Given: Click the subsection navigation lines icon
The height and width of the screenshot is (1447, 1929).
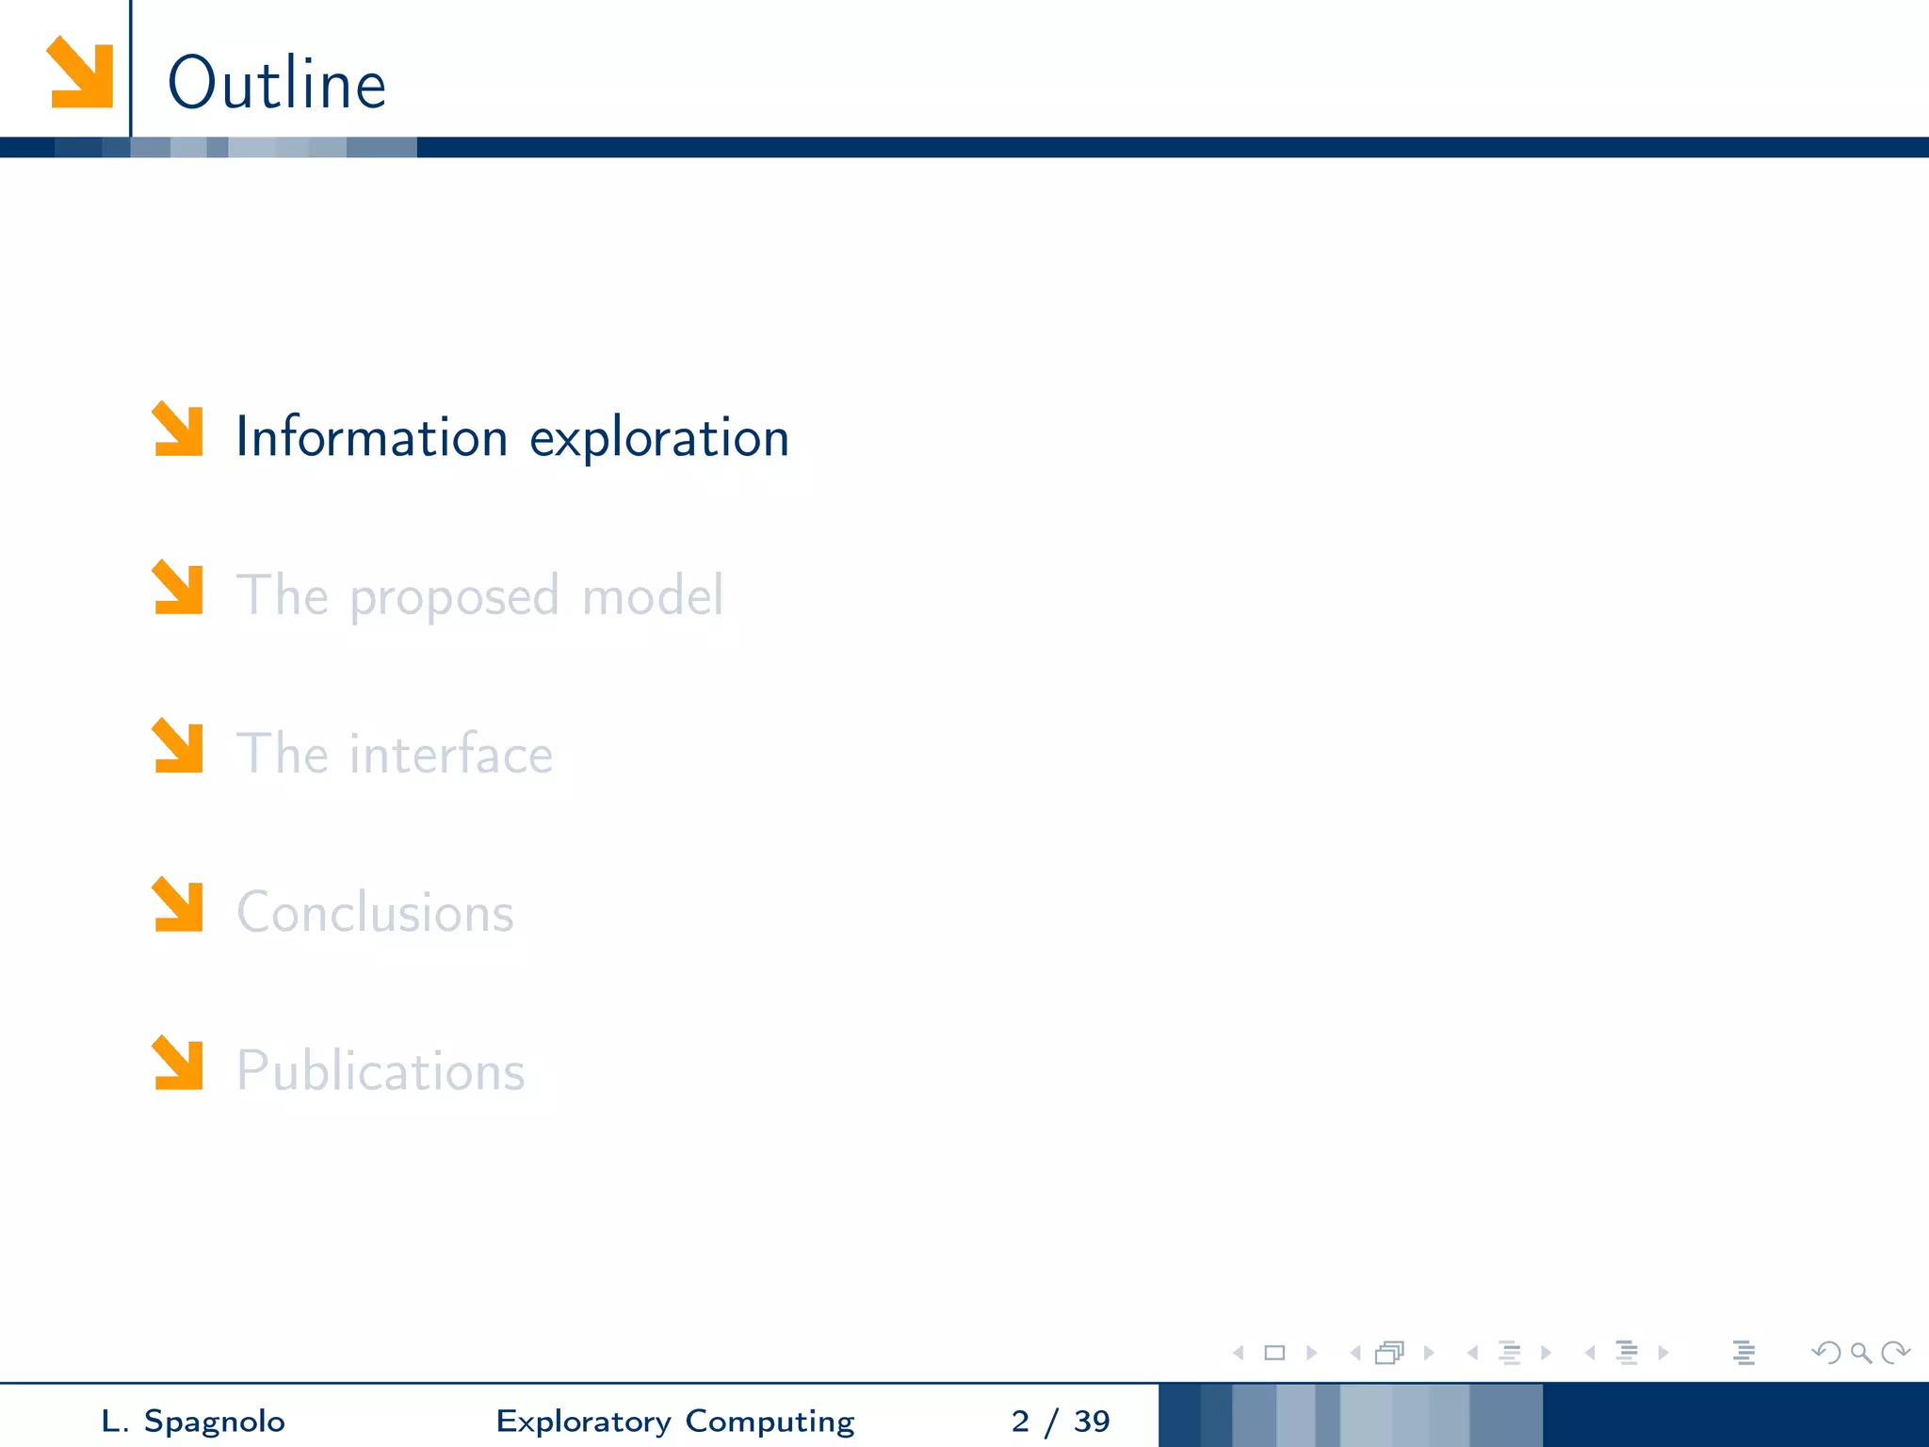Looking at the screenshot, I should (1510, 1353).
